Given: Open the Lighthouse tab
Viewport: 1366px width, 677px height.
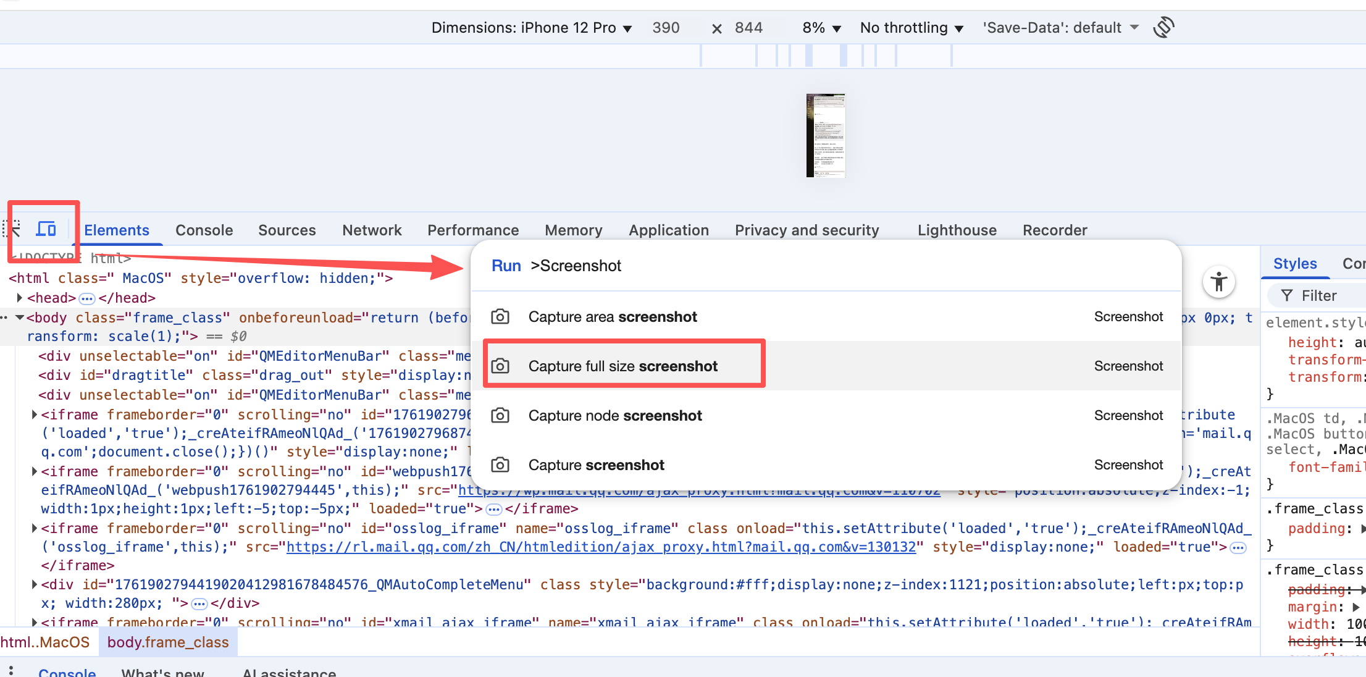Looking at the screenshot, I should pos(957,230).
